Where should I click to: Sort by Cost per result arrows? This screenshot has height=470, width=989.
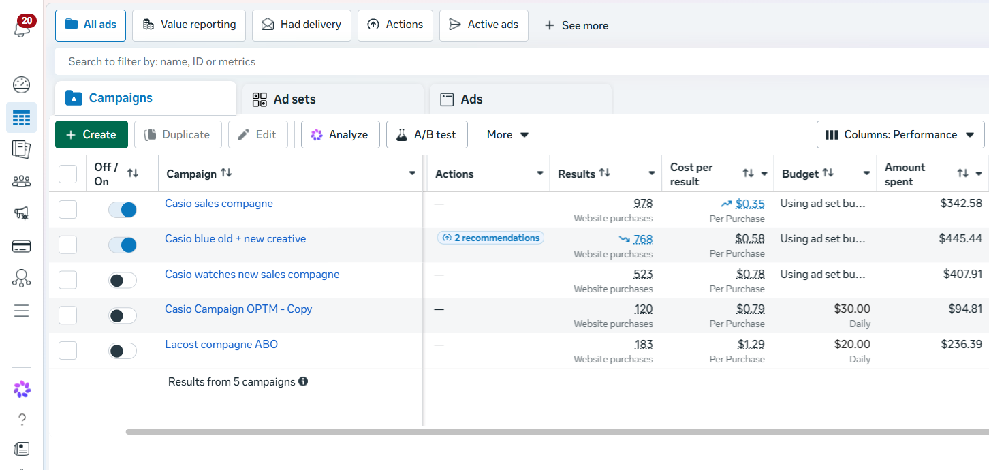pos(749,174)
